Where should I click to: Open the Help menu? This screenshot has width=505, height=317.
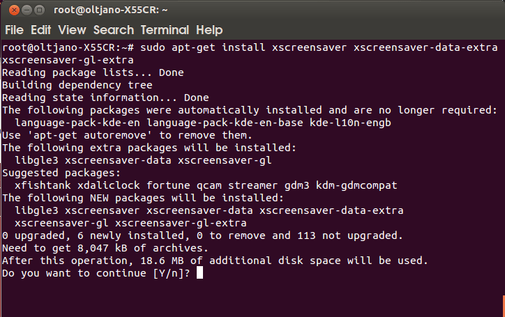pyautogui.click(x=209, y=30)
